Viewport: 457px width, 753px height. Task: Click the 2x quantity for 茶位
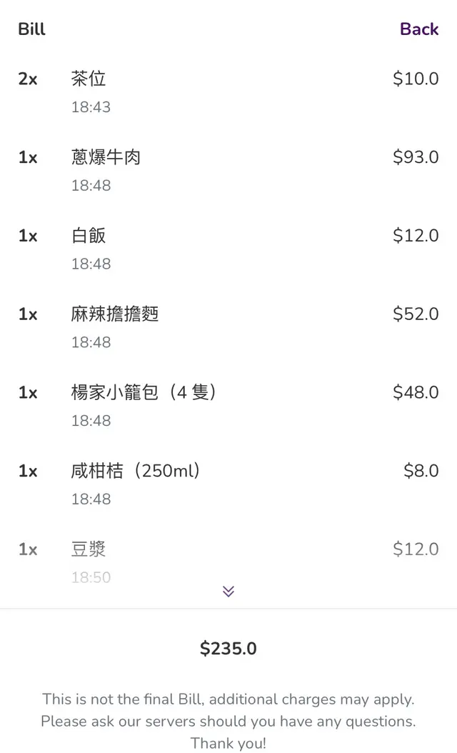point(28,79)
